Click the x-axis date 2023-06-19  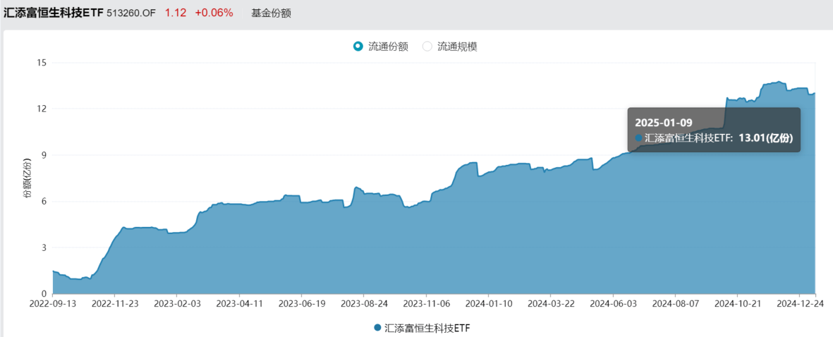pos(301,304)
